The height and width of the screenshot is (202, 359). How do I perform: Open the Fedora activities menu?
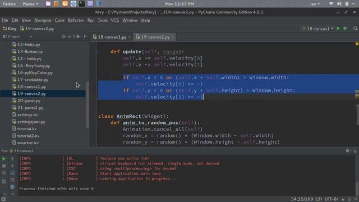click(x=9, y=4)
